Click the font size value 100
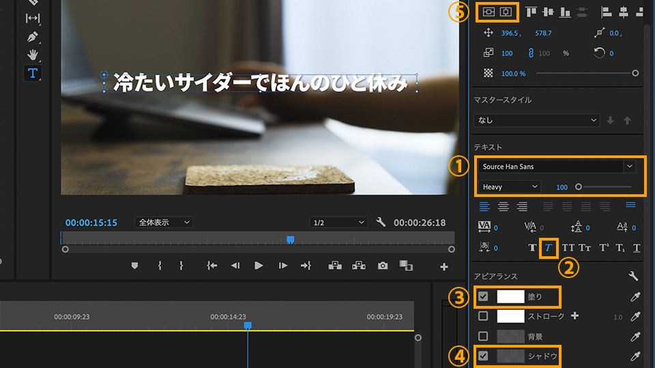The width and height of the screenshot is (655, 368). coord(562,187)
